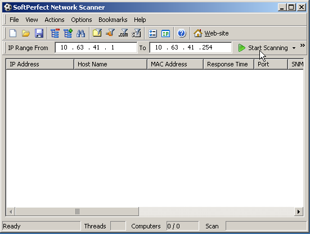Open help via the blue question mark
This screenshot has height=234, width=310.
pos(182,33)
